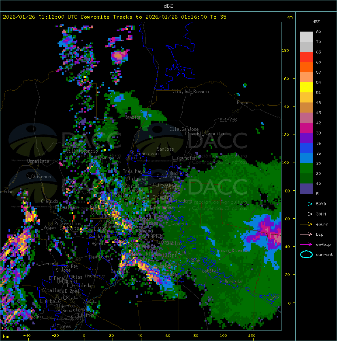337x341 pixels.
Task: Click the '100' tick on the vertical axis
Action: point(285,163)
